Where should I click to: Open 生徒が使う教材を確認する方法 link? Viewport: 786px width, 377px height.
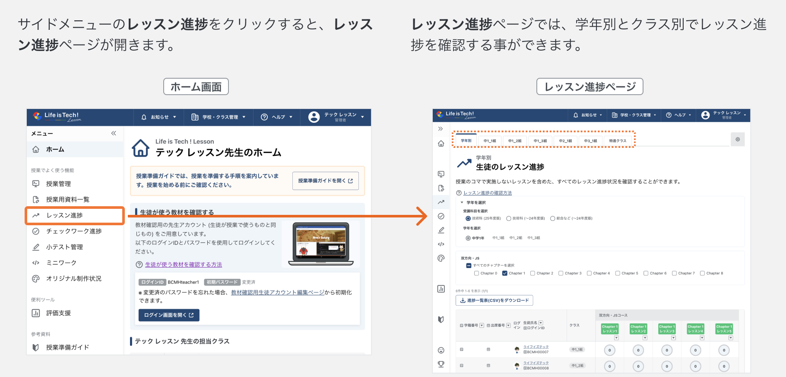click(184, 265)
